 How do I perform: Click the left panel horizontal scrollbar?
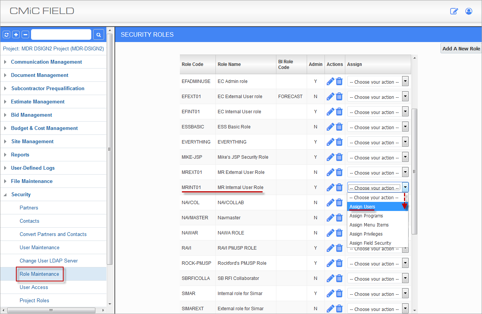point(51,310)
